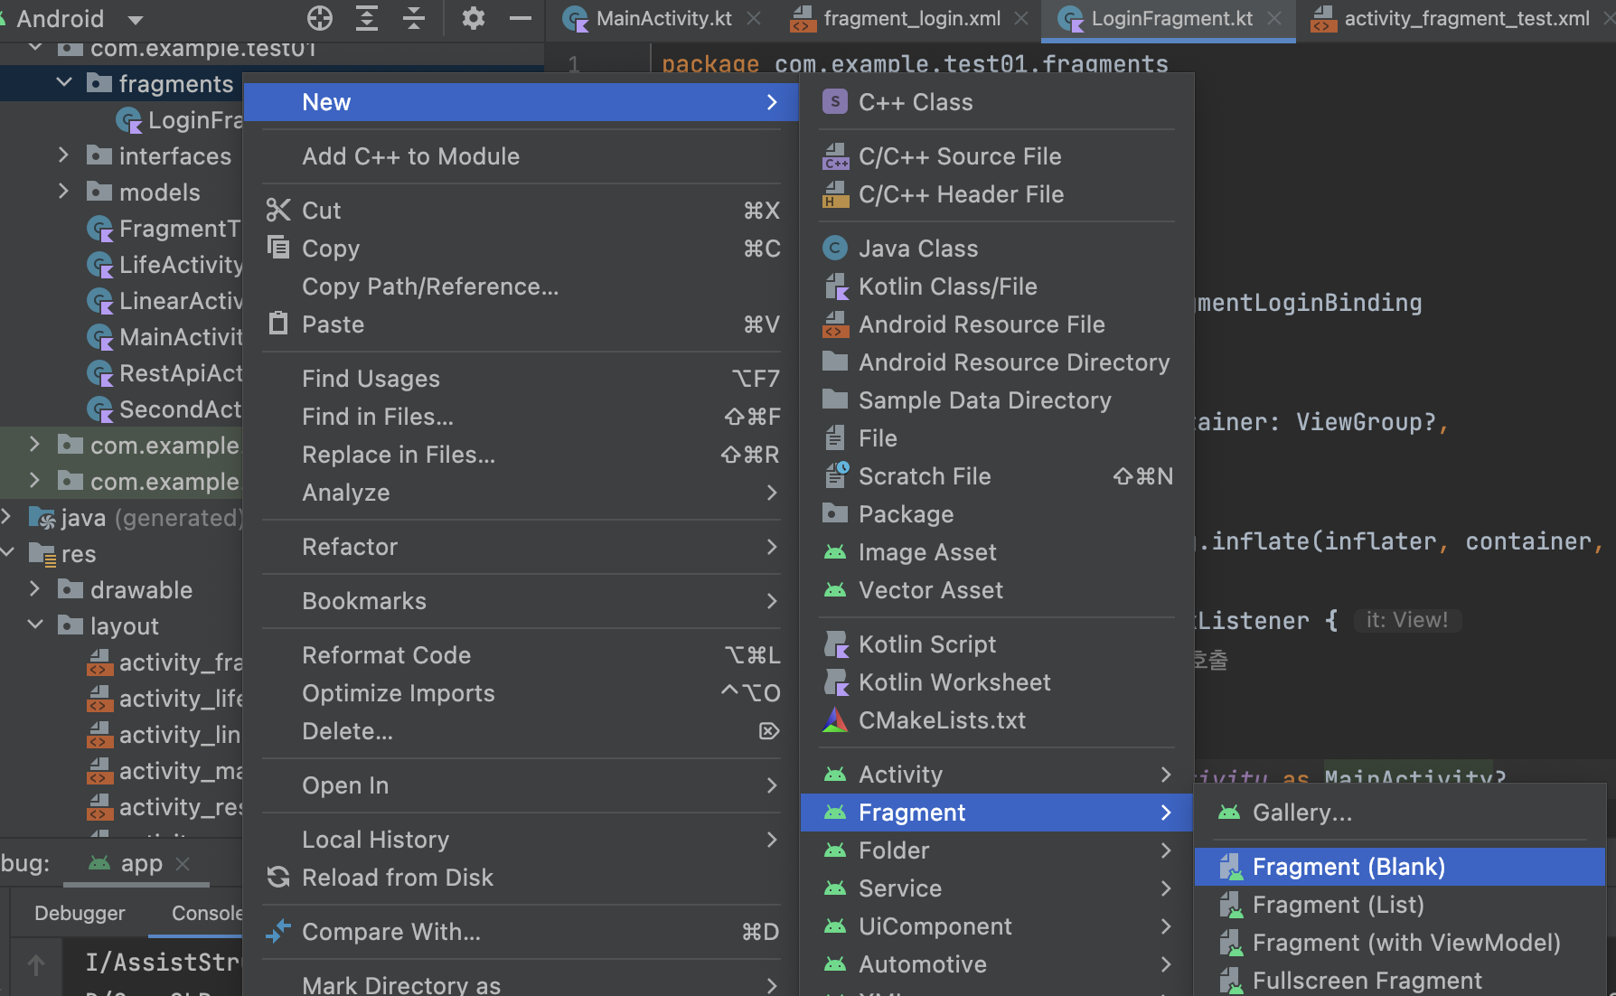Switch to the Debugger tab

80,913
